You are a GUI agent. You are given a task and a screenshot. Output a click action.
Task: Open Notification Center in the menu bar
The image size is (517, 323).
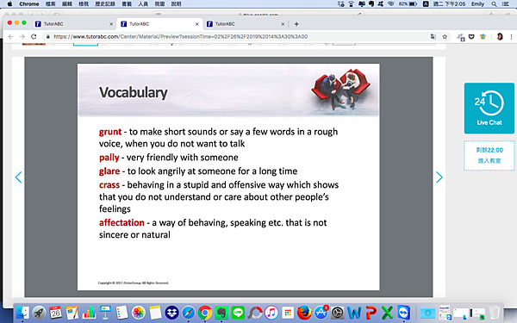506,4
